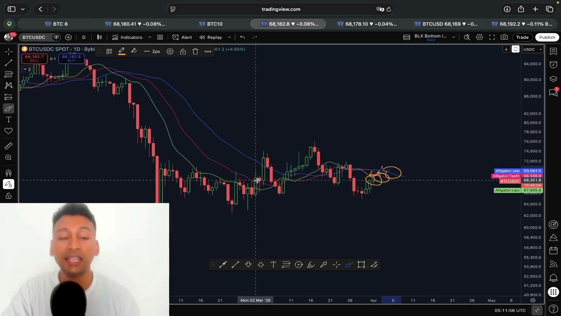Select the ruler measure tool
This screenshot has height=316, width=561.
click(8, 146)
